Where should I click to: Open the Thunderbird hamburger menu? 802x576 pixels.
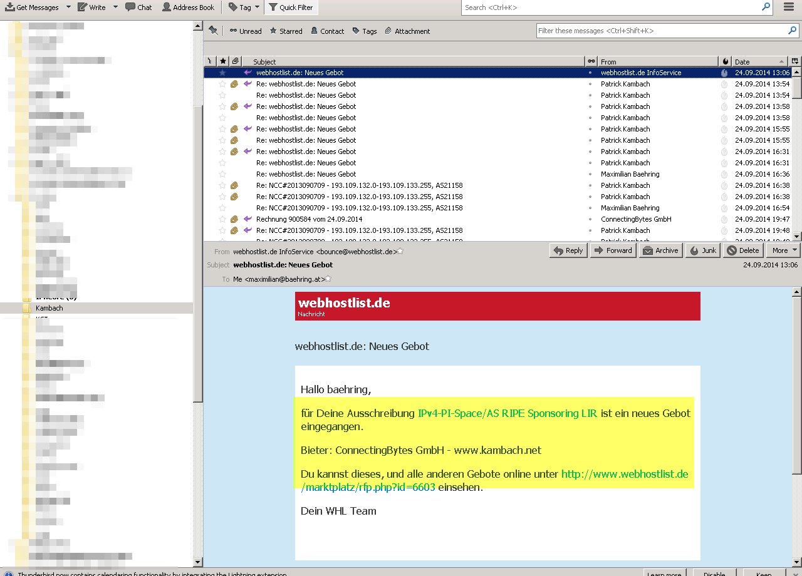coord(789,8)
